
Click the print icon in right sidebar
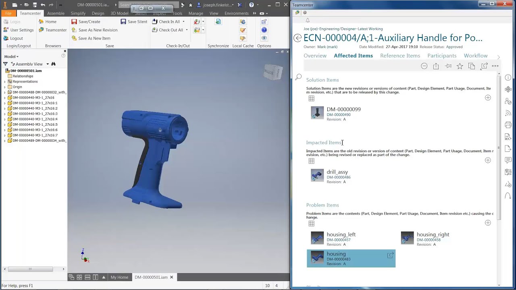point(508,125)
